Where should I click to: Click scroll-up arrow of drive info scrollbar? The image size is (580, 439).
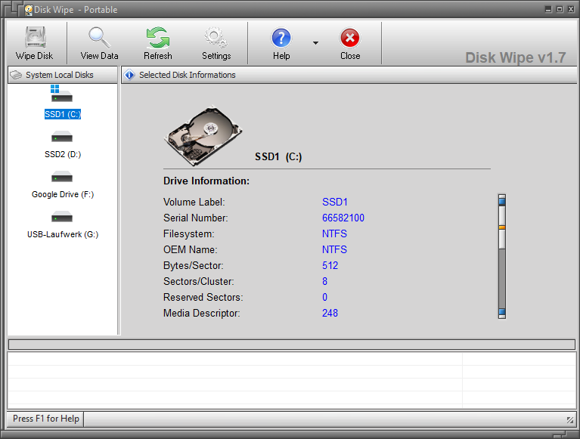pos(502,200)
